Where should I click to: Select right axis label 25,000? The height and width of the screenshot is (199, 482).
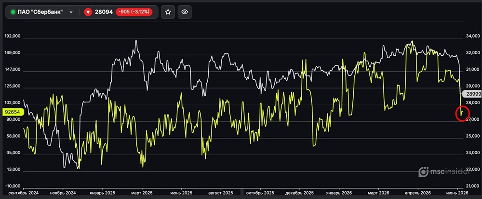[472, 136]
